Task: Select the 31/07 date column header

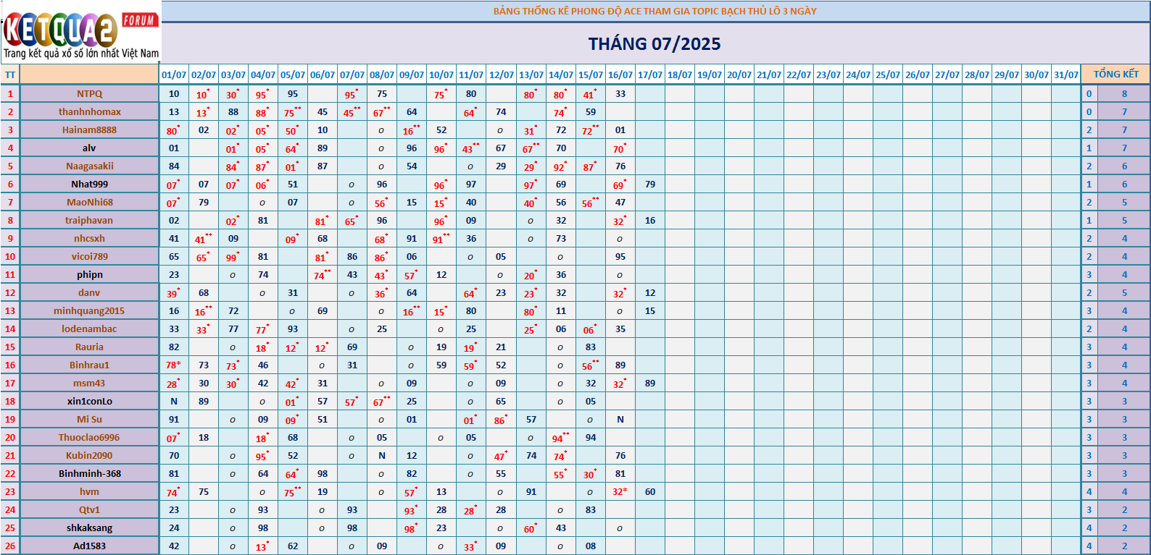Action: [x=1066, y=75]
